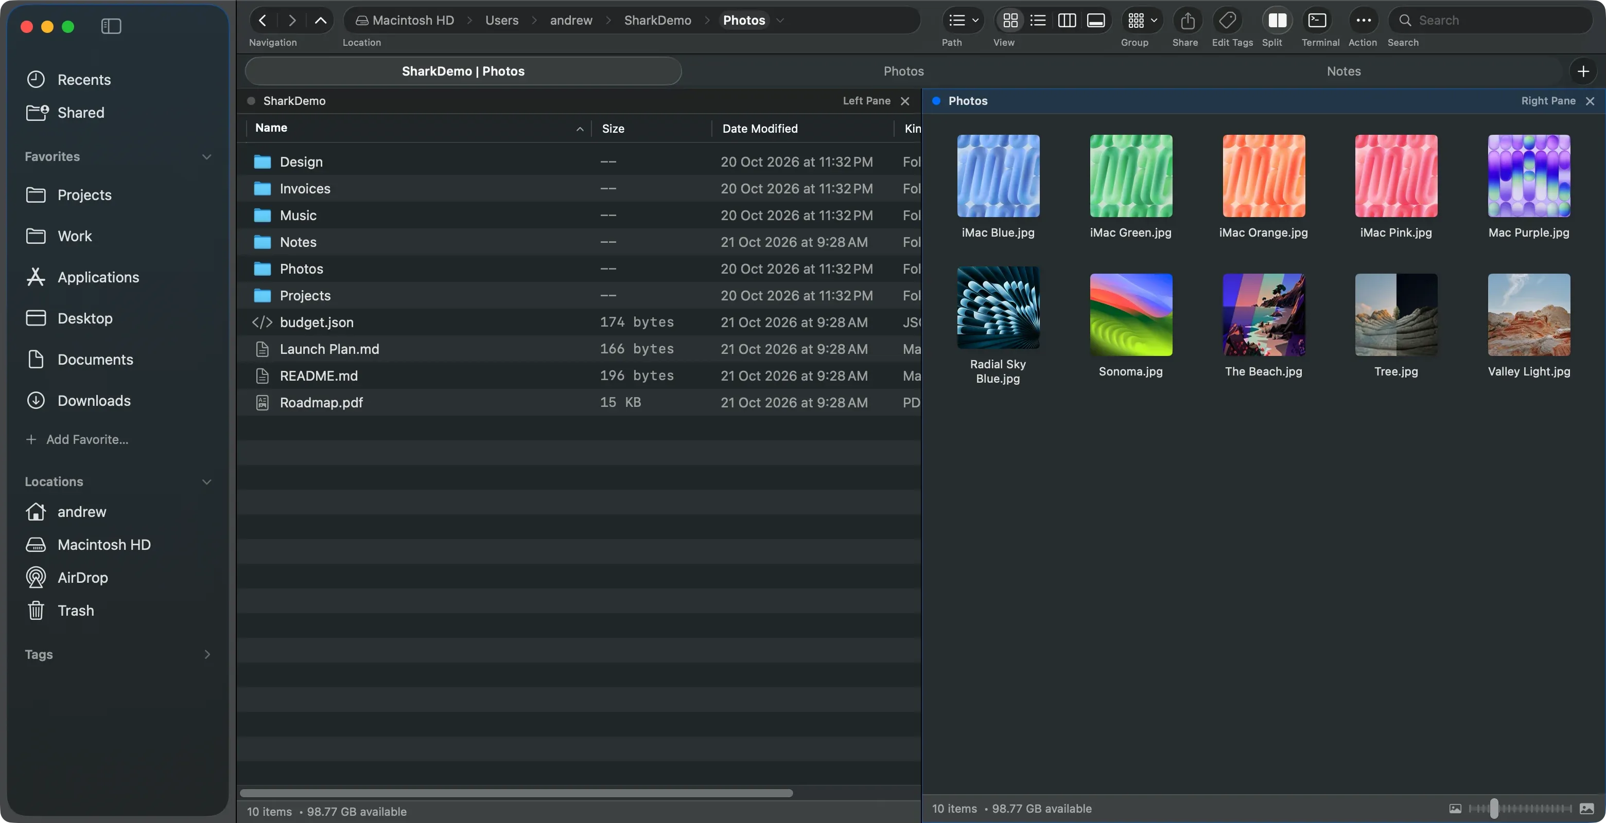Toggle the Split pane view
Image resolution: width=1606 pixels, height=823 pixels.
click(x=1277, y=21)
